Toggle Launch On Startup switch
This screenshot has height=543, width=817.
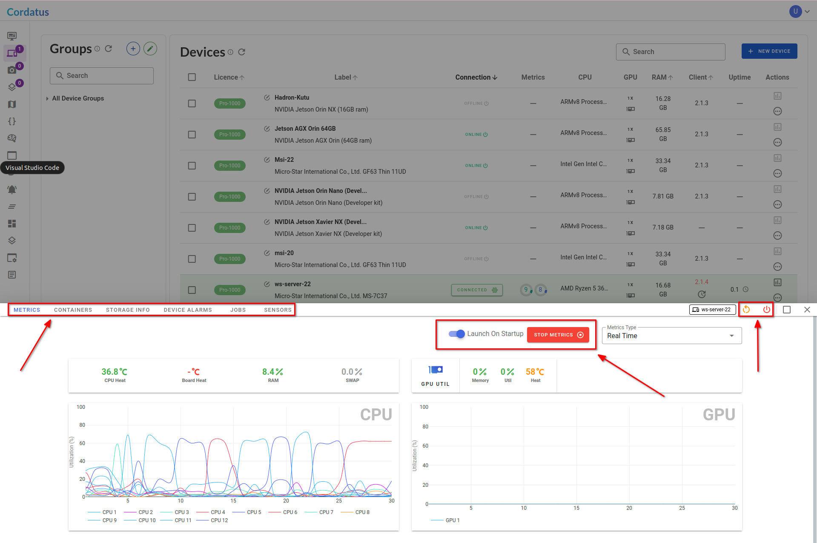pos(457,334)
